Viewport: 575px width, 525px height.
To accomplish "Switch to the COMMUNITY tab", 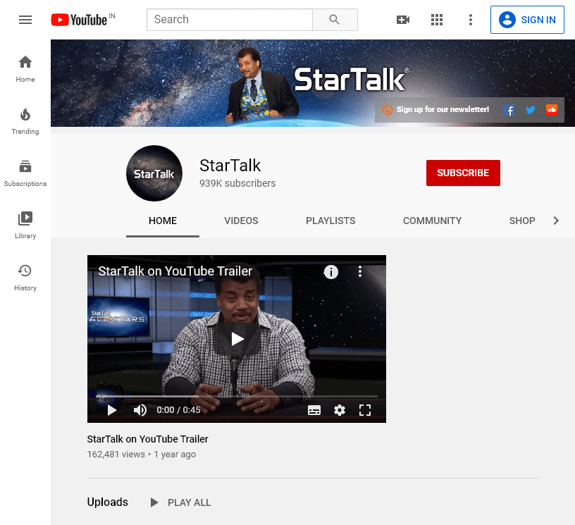I will point(433,221).
